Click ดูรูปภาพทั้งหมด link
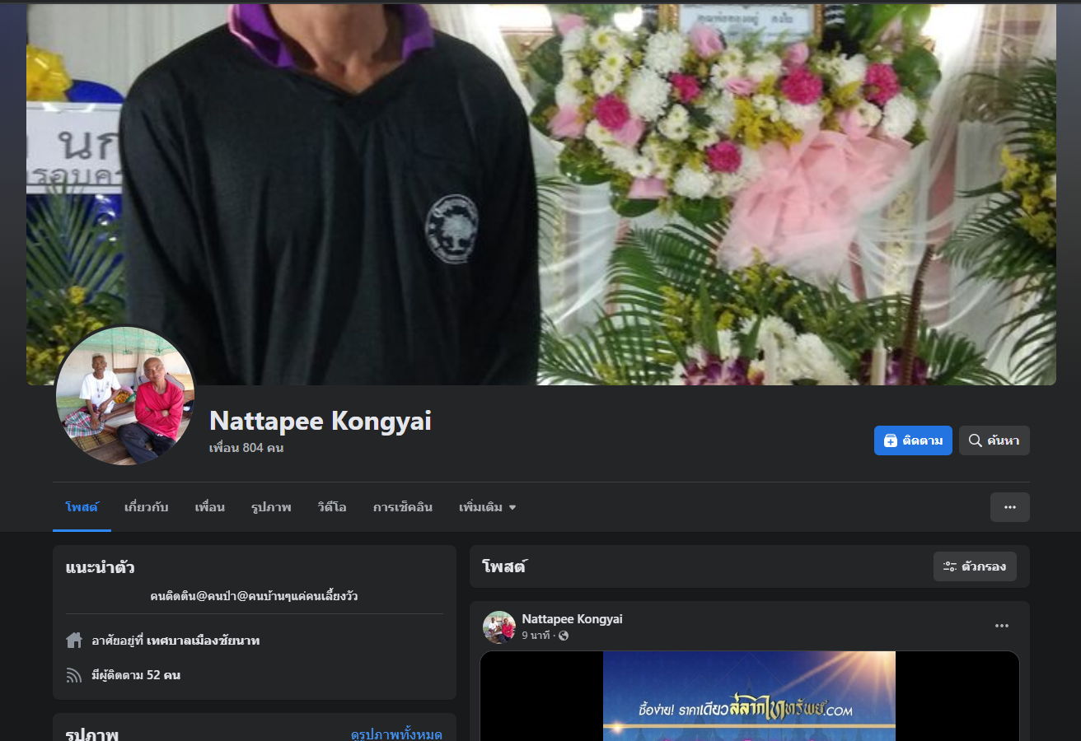The height and width of the screenshot is (741, 1081). click(x=395, y=734)
